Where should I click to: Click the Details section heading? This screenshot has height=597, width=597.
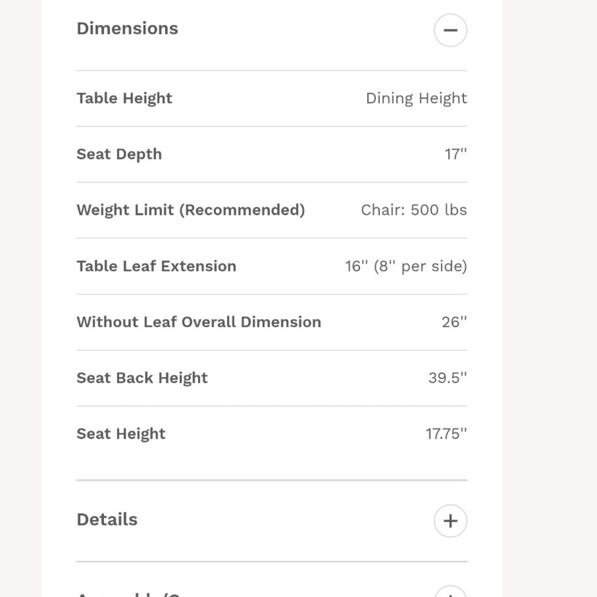[x=107, y=519]
